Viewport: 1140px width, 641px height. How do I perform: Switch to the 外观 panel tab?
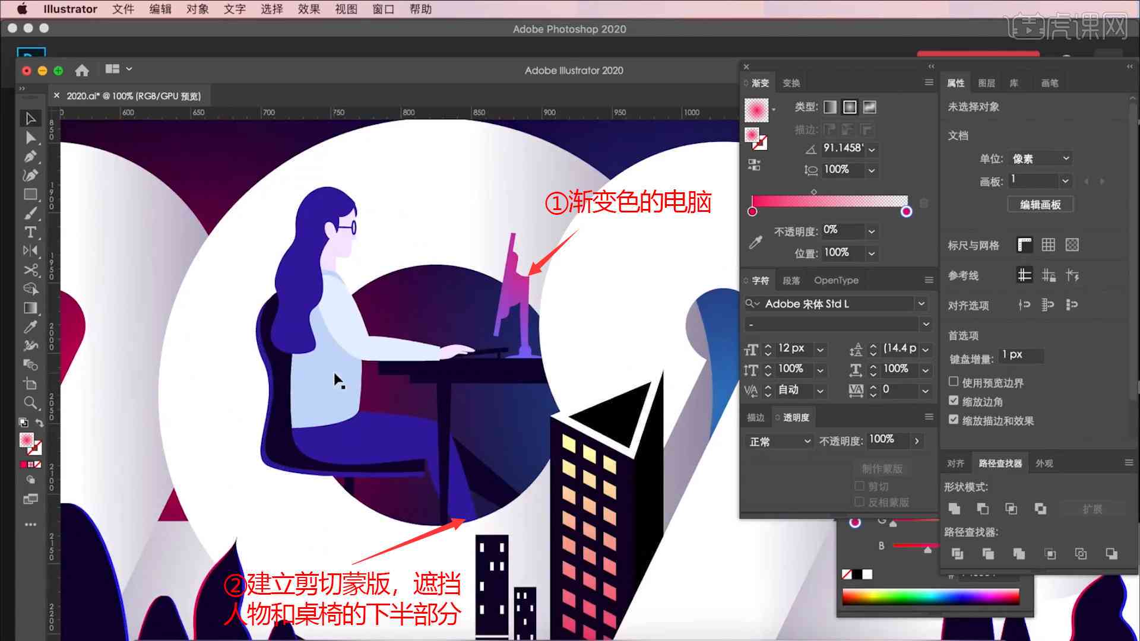(1044, 463)
